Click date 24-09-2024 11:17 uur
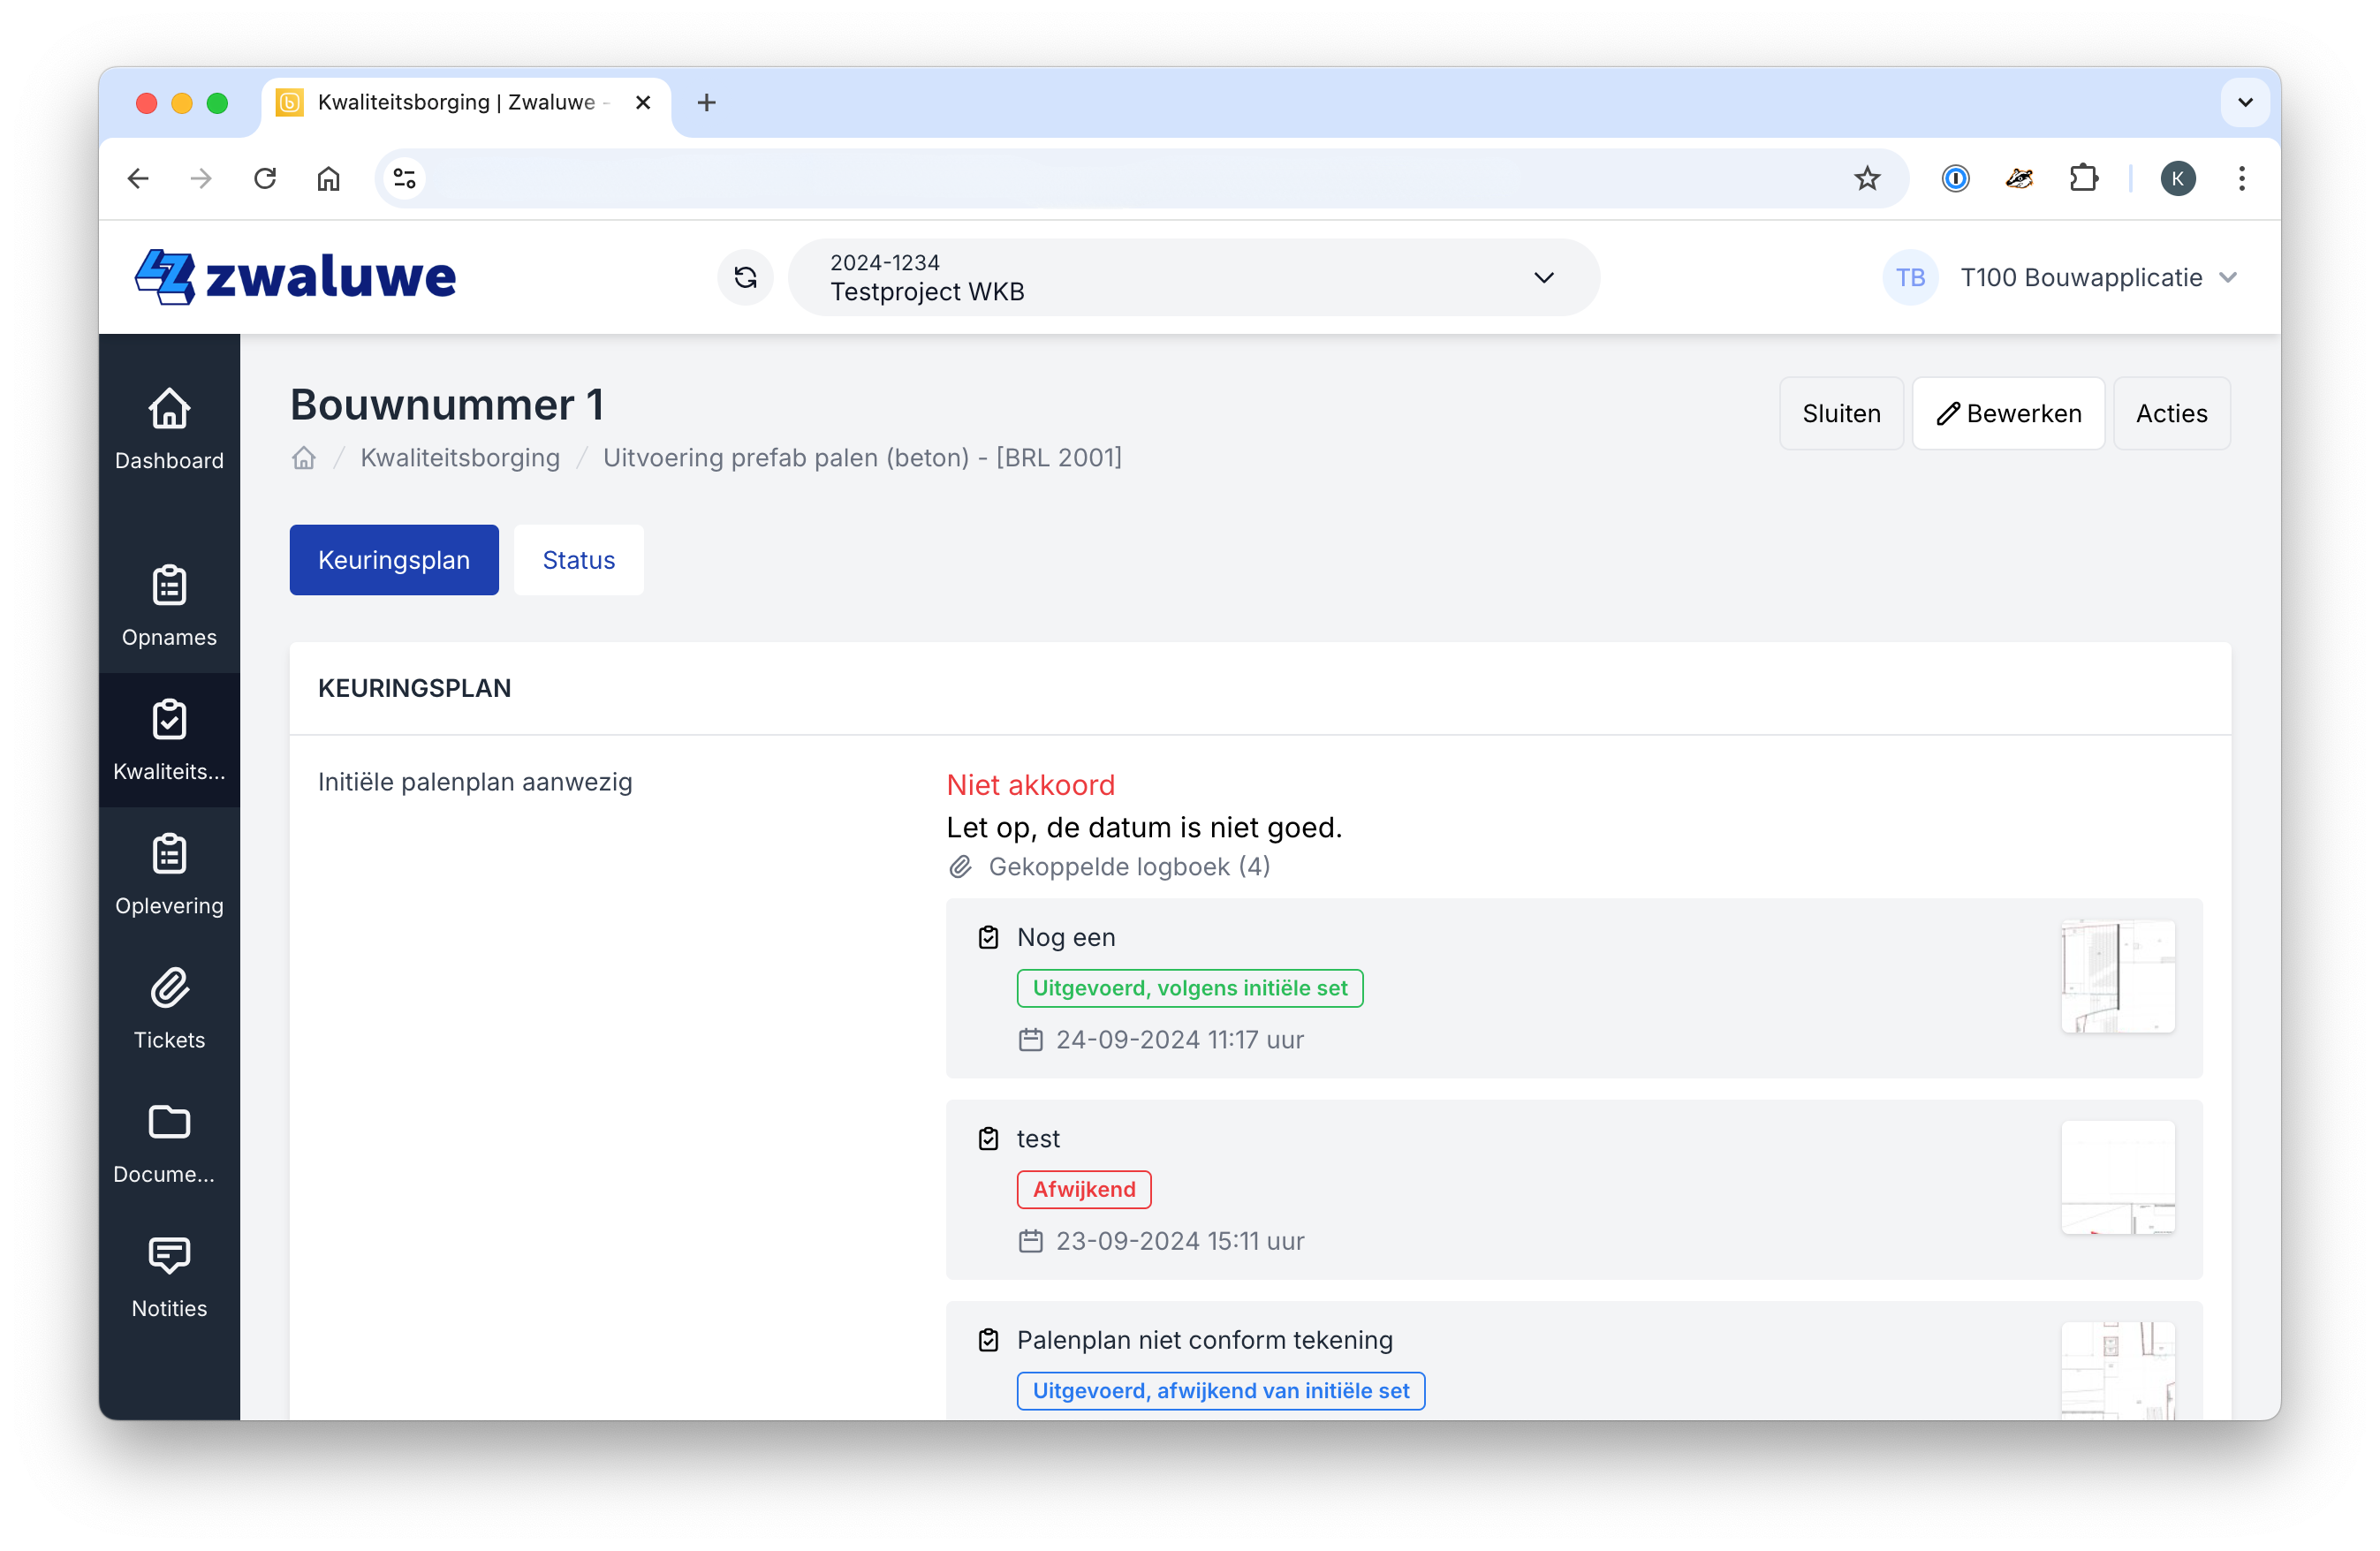 click(1179, 1039)
